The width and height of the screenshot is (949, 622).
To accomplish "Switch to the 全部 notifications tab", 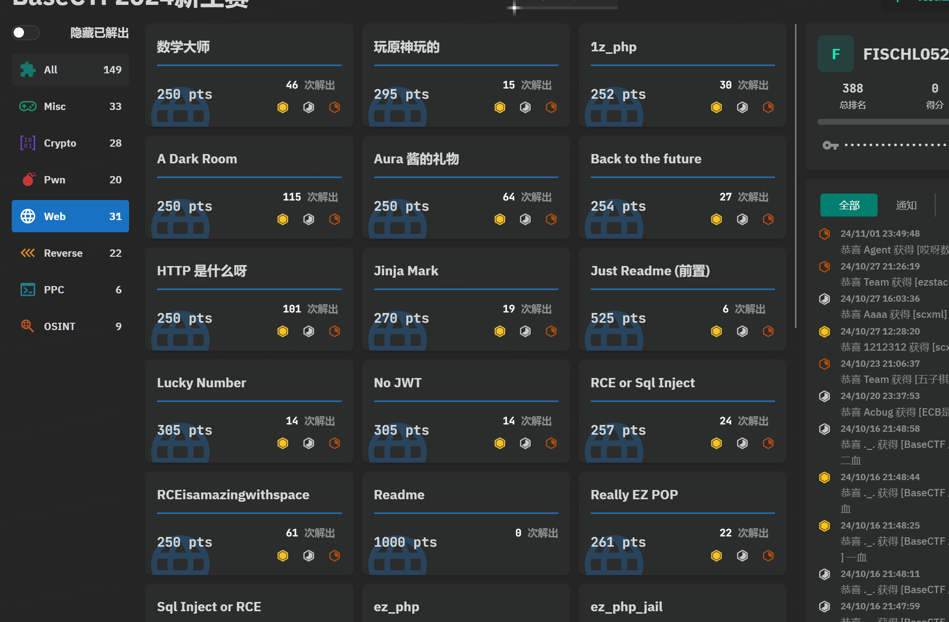I will tap(849, 205).
